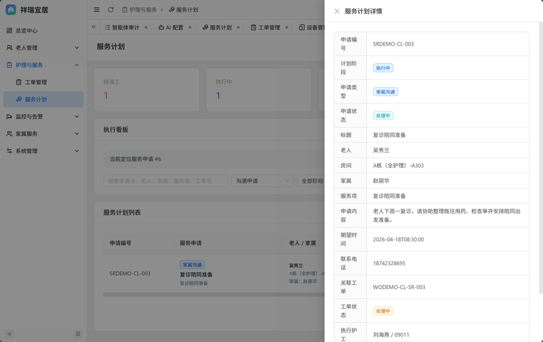543x342 pixels.
Task: Click the 执行中 statistics card
Action: tap(259, 90)
